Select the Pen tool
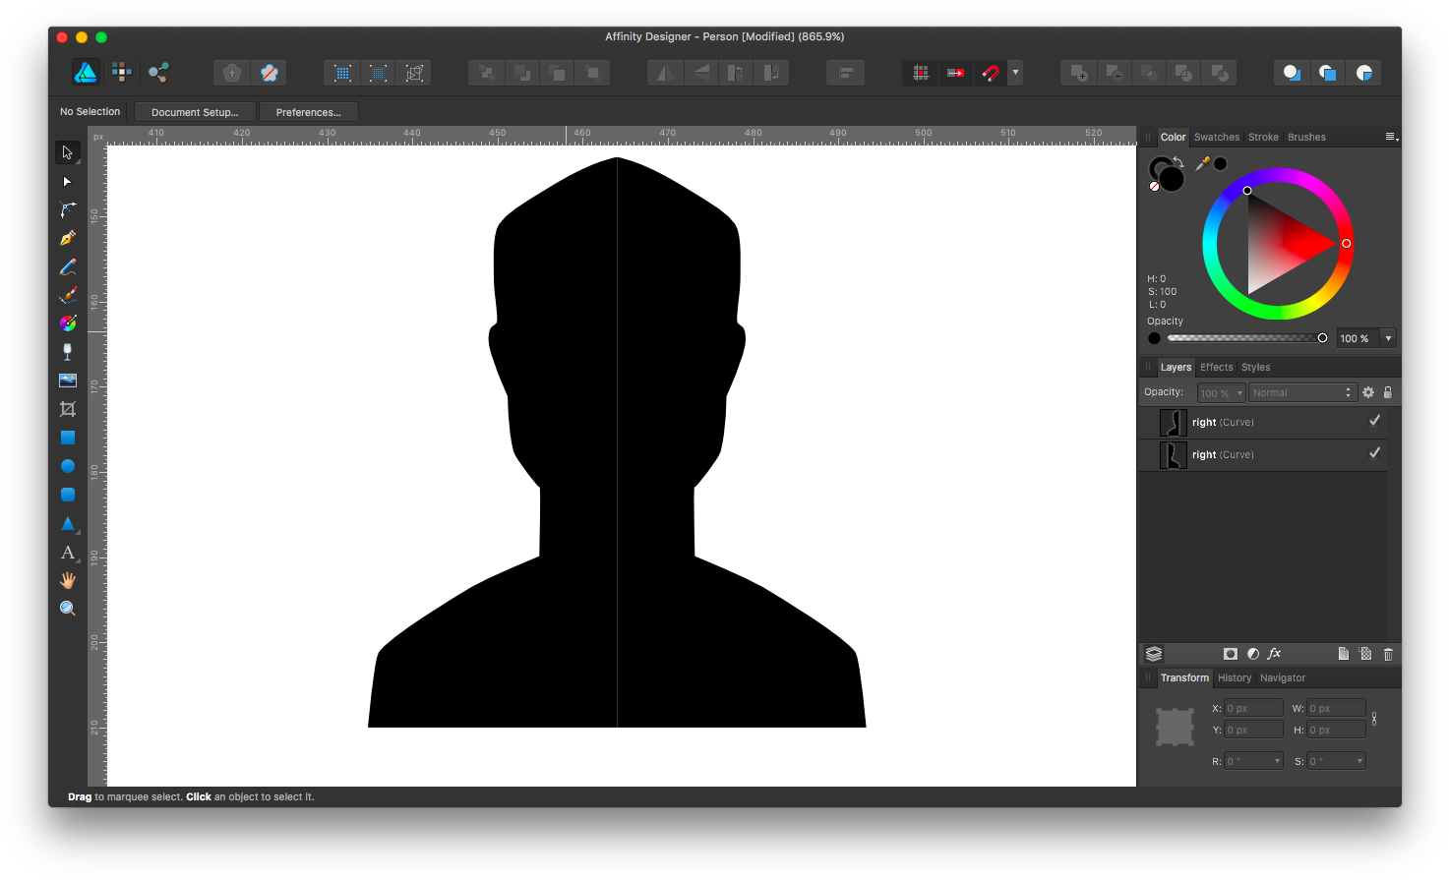This screenshot has height=880, width=1449. (67, 238)
